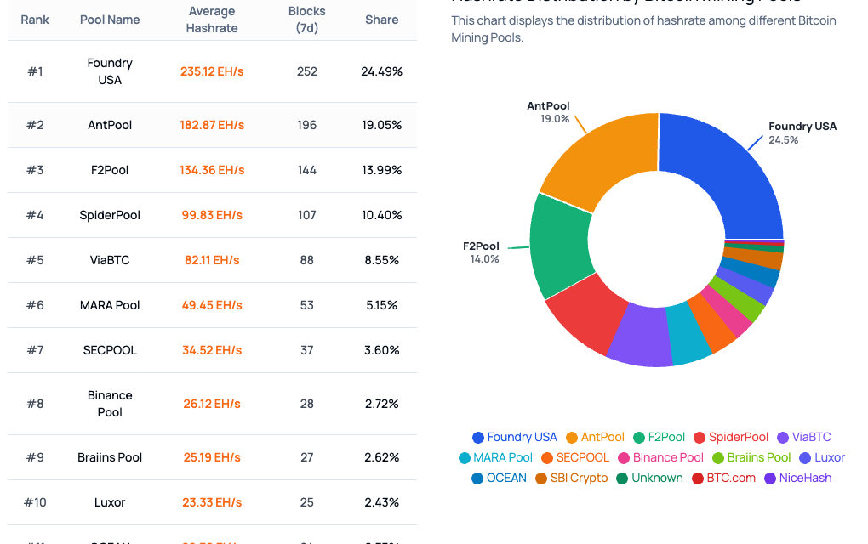
Task: Click Luxor legend marker
Action: 805,458
